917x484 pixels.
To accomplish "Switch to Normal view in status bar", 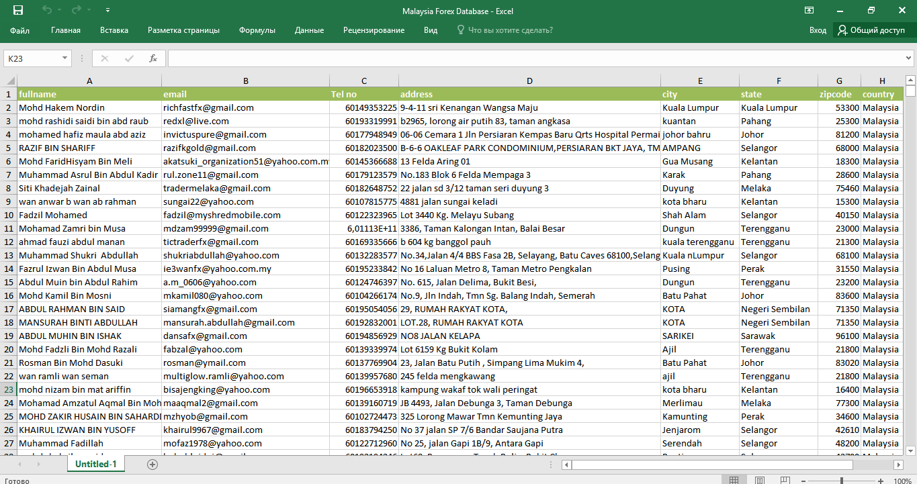I will 734,481.
